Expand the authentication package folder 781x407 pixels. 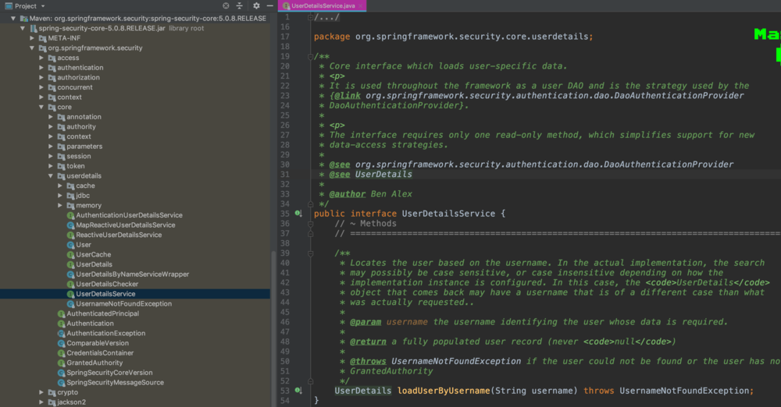(x=41, y=68)
